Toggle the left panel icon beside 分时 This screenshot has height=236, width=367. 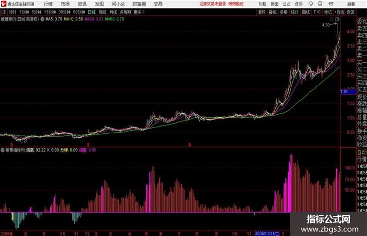3,12
